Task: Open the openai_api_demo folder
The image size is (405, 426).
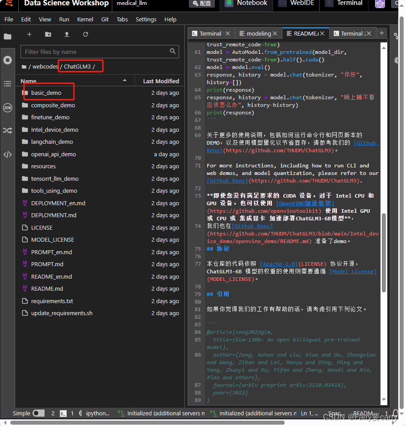Action: click(x=99, y=154)
